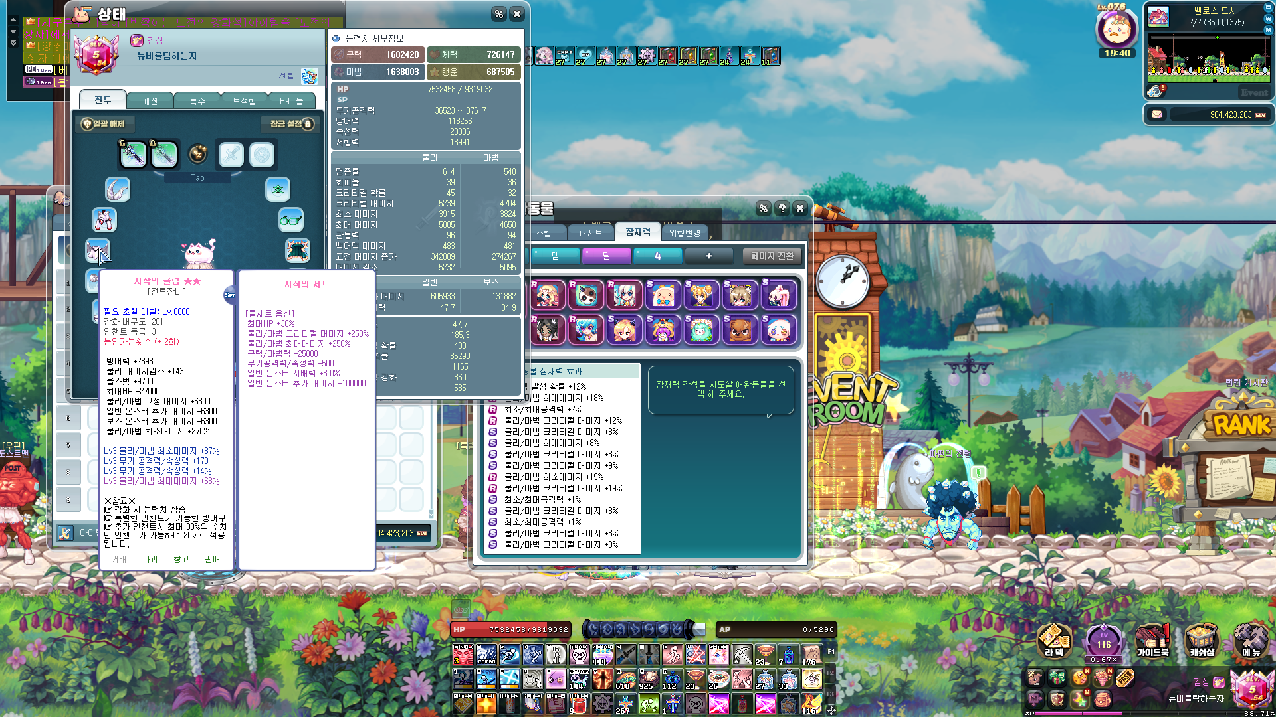Select the teal skirt equipment slot
Image resolution: width=1276 pixels, height=717 pixels.
(x=297, y=250)
